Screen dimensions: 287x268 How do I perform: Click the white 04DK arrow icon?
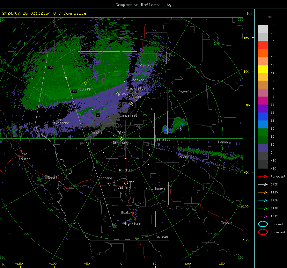pos(263,185)
